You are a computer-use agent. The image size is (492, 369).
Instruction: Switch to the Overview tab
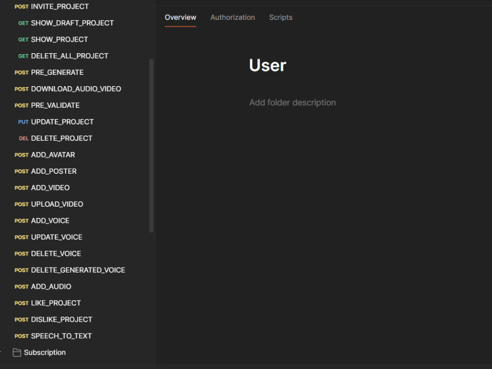[181, 17]
